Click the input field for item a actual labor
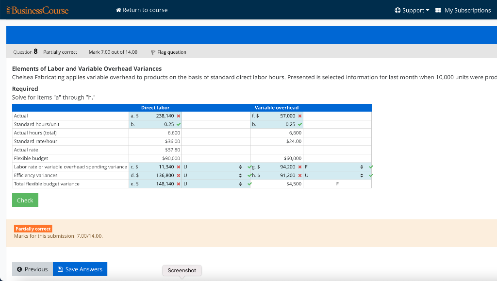The width and height of the screenshot is (497, 281). coord(160,116)
